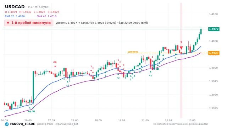The width and height of the screenshot is (227, 128).
Task: Click the green 1.4072 current price tag
Action: click(214, 29)
